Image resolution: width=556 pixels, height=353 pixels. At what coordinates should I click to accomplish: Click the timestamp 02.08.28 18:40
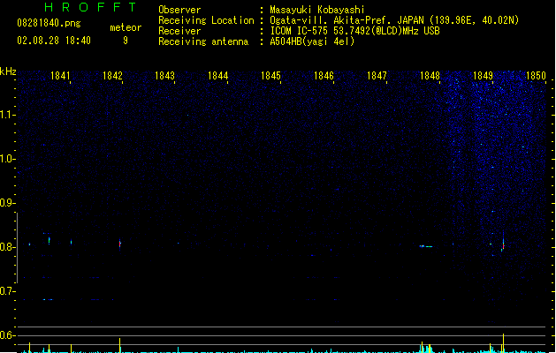pos(54,41)
